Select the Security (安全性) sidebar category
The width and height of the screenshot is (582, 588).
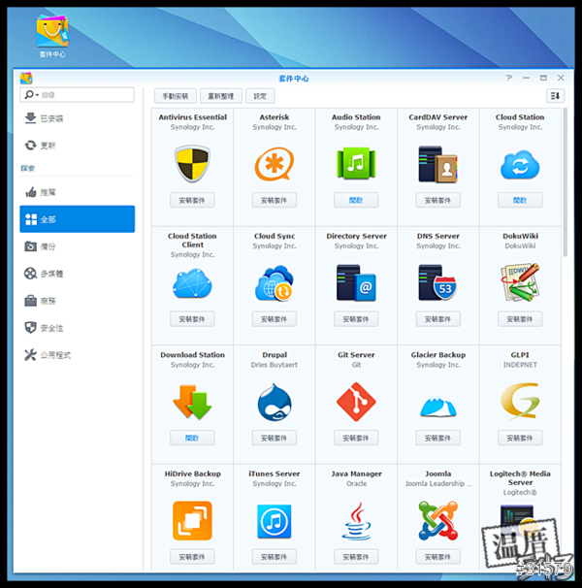point(78,328)
